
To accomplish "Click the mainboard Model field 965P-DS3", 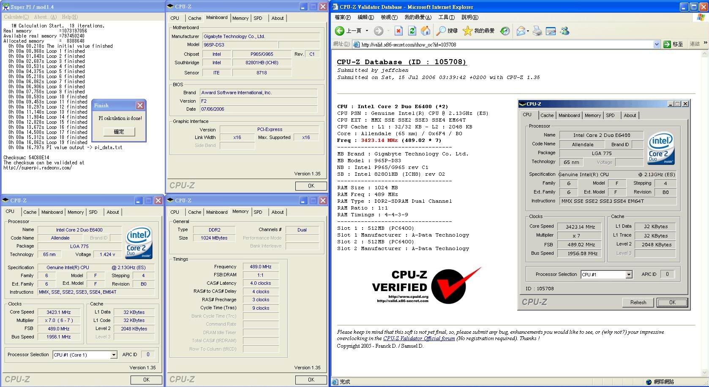I will [x=240, y=45].
